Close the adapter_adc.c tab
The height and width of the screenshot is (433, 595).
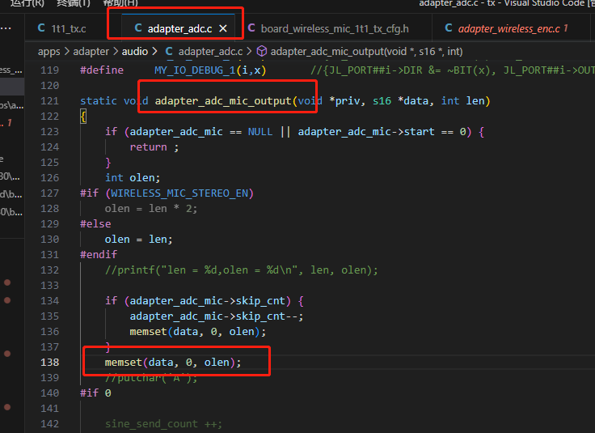pos(223,28)
